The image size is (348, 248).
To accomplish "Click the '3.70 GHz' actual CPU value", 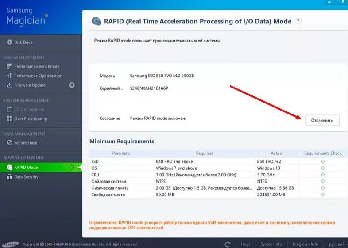I will pyautogui.click(x=266, y=175).
